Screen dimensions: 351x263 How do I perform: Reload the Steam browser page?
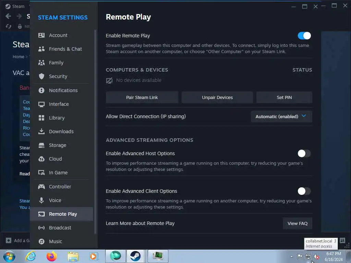(9, 26)
